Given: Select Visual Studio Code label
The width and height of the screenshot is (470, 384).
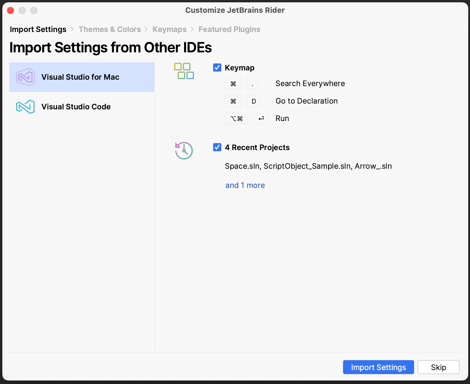Looking at the screenshot, I should pyautogui.click(x=76, y=107).
